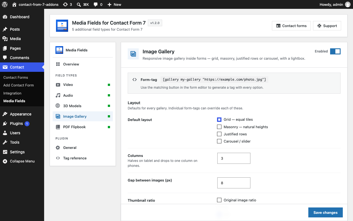Image resolution: width=353 pixels, height=221 pixels.
Task: Click the Media Fields panel heading
Action: 76,50
